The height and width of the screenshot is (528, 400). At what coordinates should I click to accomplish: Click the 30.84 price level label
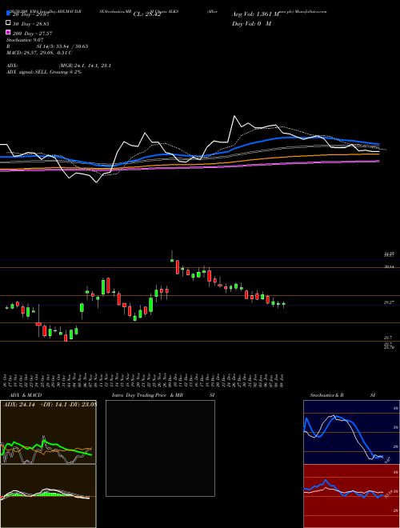pyautogui.click(x=390, y=266)
